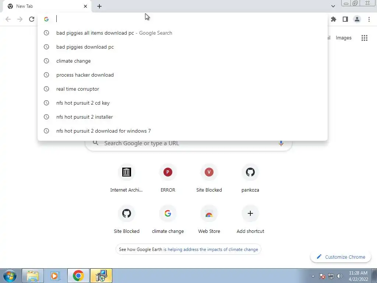Click the Customize Chrome button

coord(341,257)
